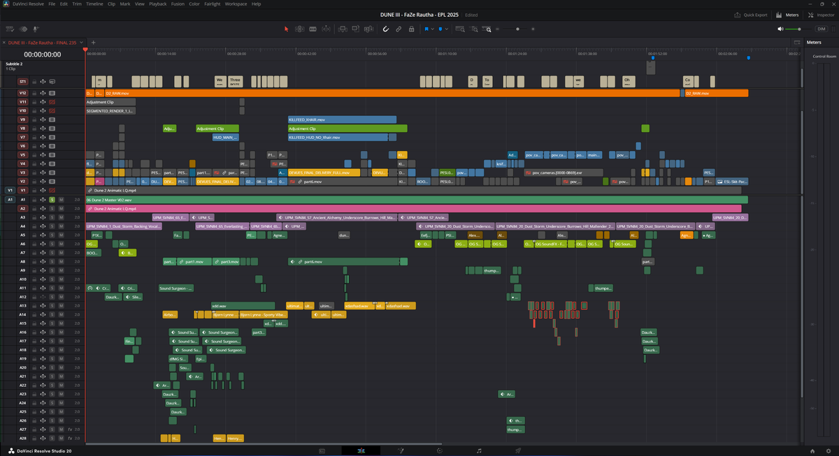Expand the timeline tab dropdown chevron

point(81,43)
